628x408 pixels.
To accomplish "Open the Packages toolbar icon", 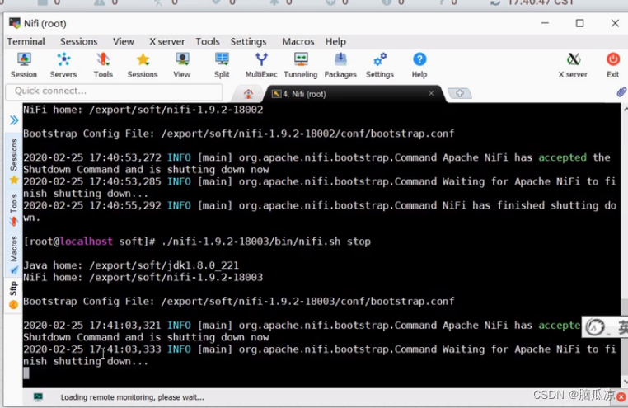I will click(340, 65).
